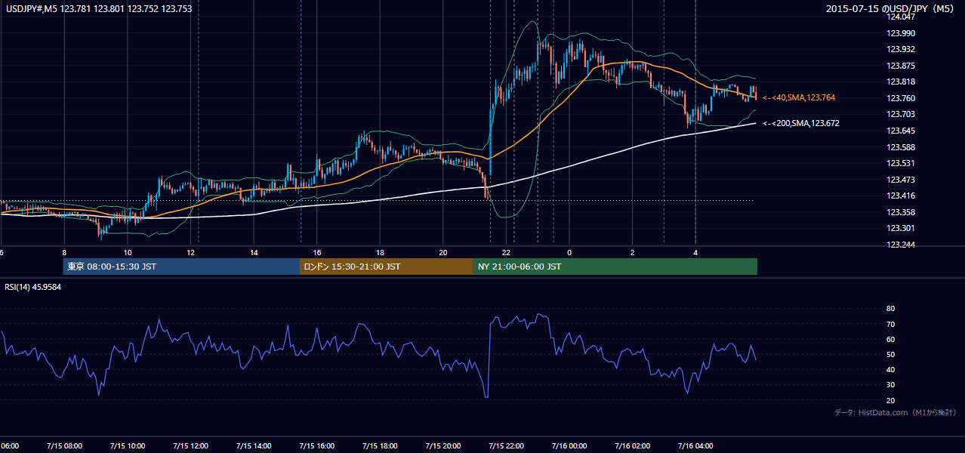
Task: Click the 7/15 12:00 time axis label
Action: [x=190, y=446]
